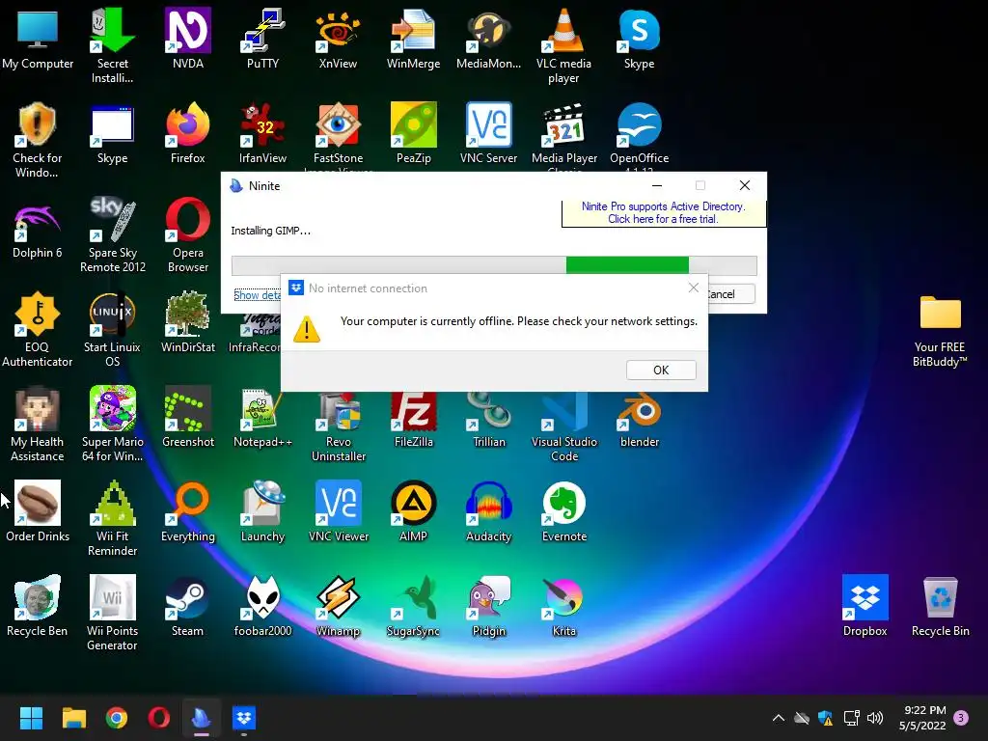Select the Evernote desktop icon
Viewport: 988px width, 741px height.
(x=563, y=511)
